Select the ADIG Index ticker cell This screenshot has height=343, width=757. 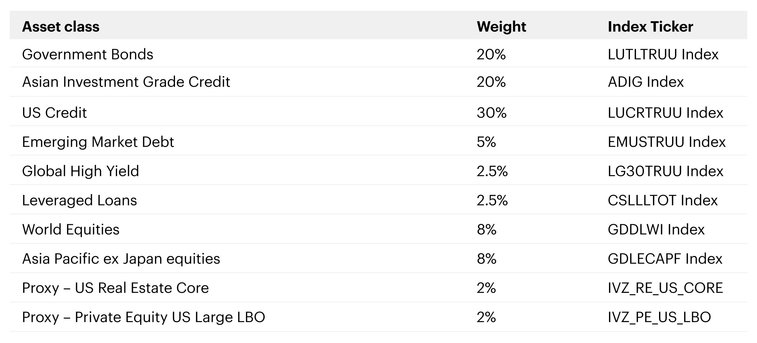pos(646,82)
